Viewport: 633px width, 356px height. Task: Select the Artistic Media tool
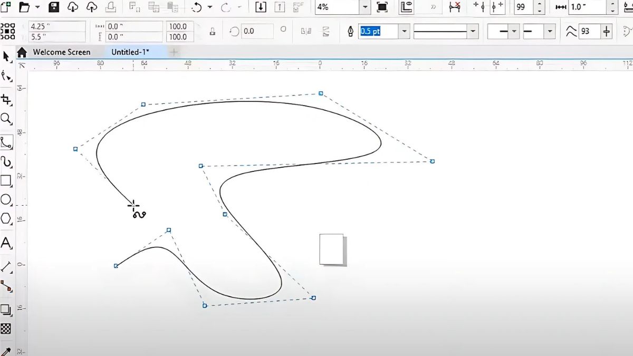[x=6, y=161]
